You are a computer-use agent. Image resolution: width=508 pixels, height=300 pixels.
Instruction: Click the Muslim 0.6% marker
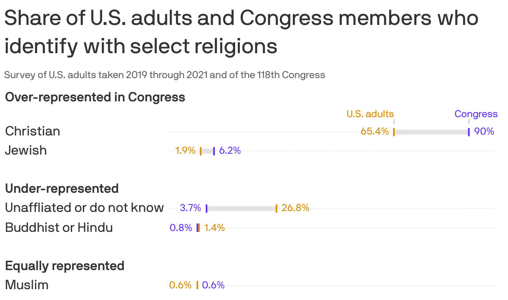click(197, 285)
